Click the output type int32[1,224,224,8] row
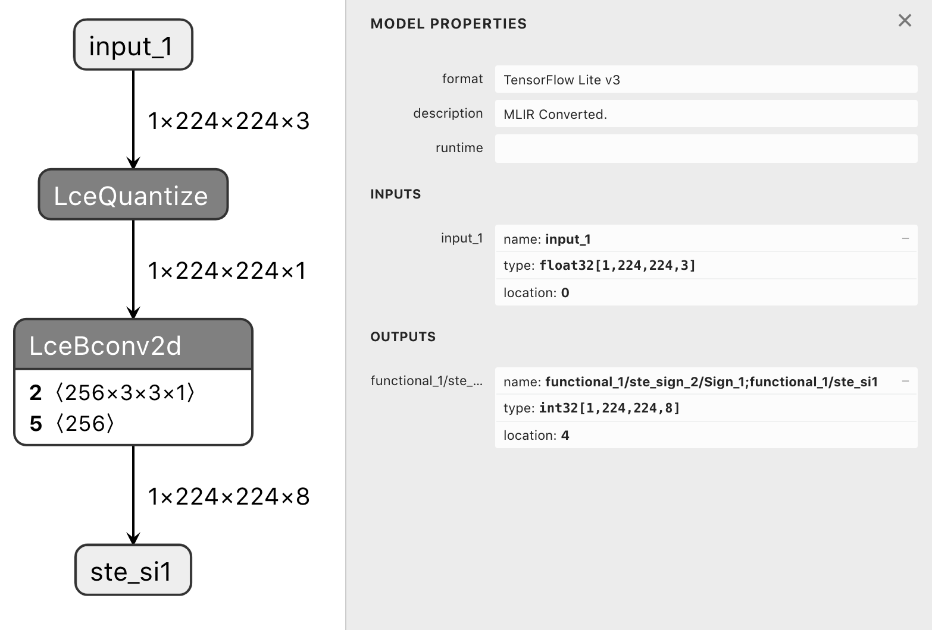This screenshot has height=630, width=932. pos(706,408)
